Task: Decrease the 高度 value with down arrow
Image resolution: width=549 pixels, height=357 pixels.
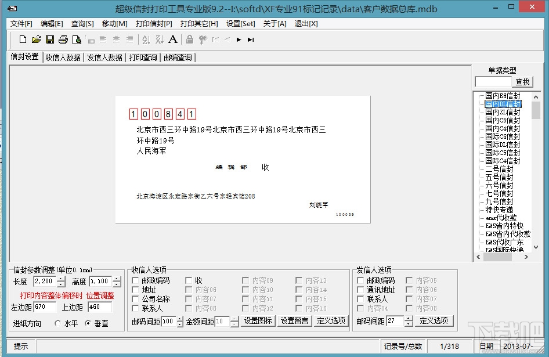Action: pyautogui.click(x=117, y=284)
